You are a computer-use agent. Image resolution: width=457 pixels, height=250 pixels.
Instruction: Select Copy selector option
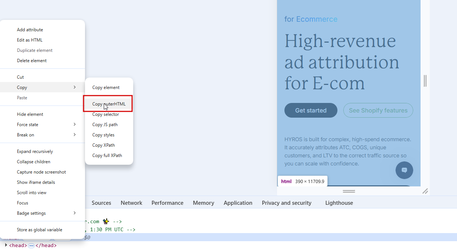pos(106,114)
